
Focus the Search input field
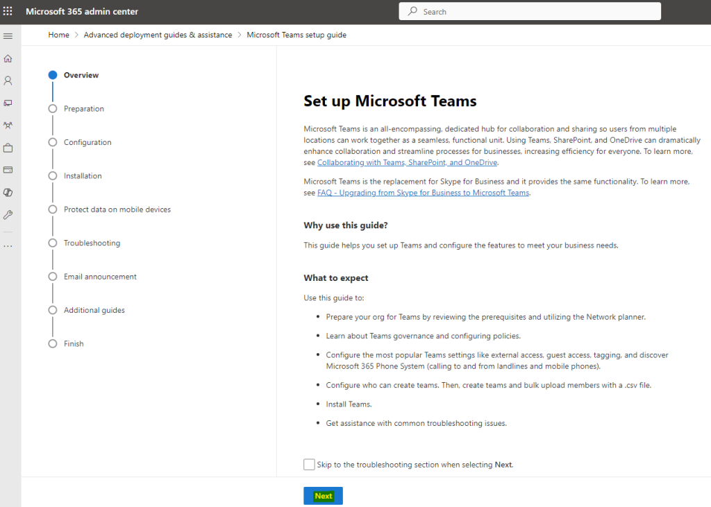[530, 11]
